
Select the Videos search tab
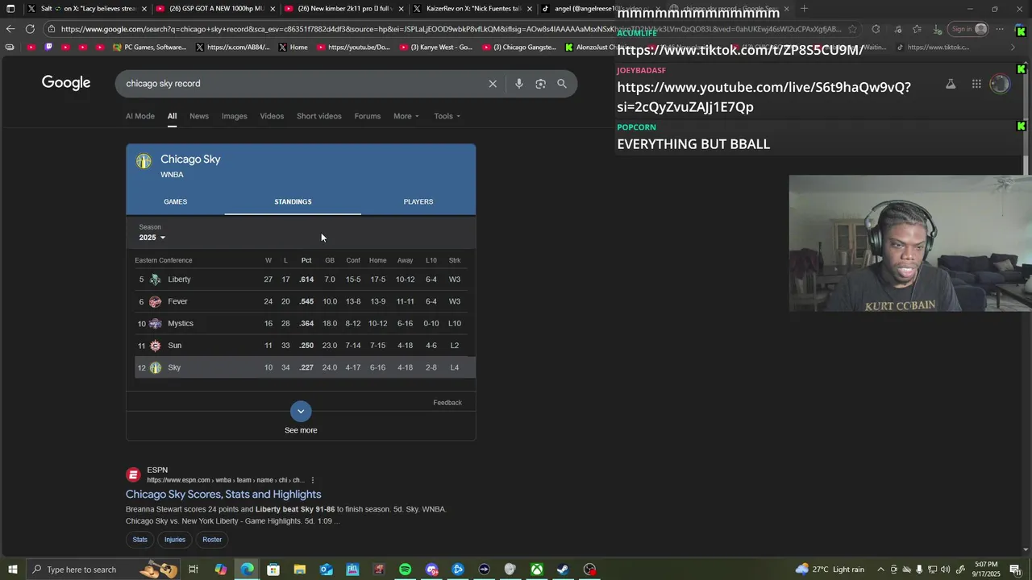pyautogui.click(x=272, y=116)
